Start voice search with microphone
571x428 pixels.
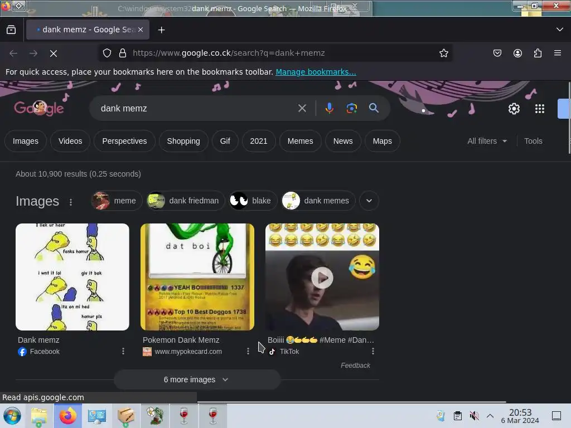pos(329,108)
